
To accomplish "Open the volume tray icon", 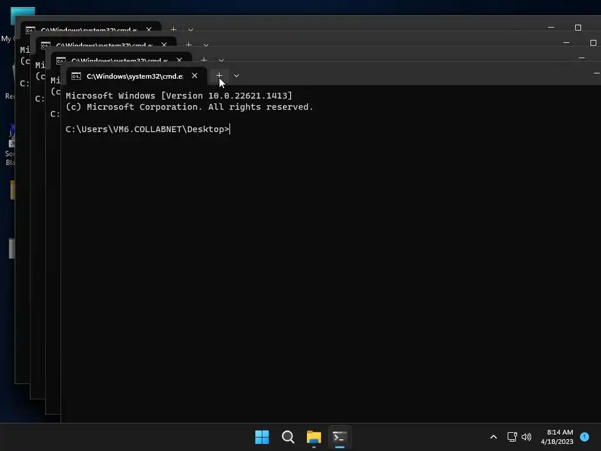I will [526, 437].
